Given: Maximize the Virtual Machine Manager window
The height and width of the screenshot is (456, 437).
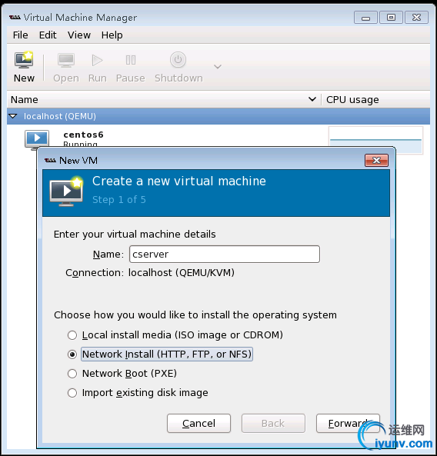Looking at the screenshot, I should coord(391,18).
